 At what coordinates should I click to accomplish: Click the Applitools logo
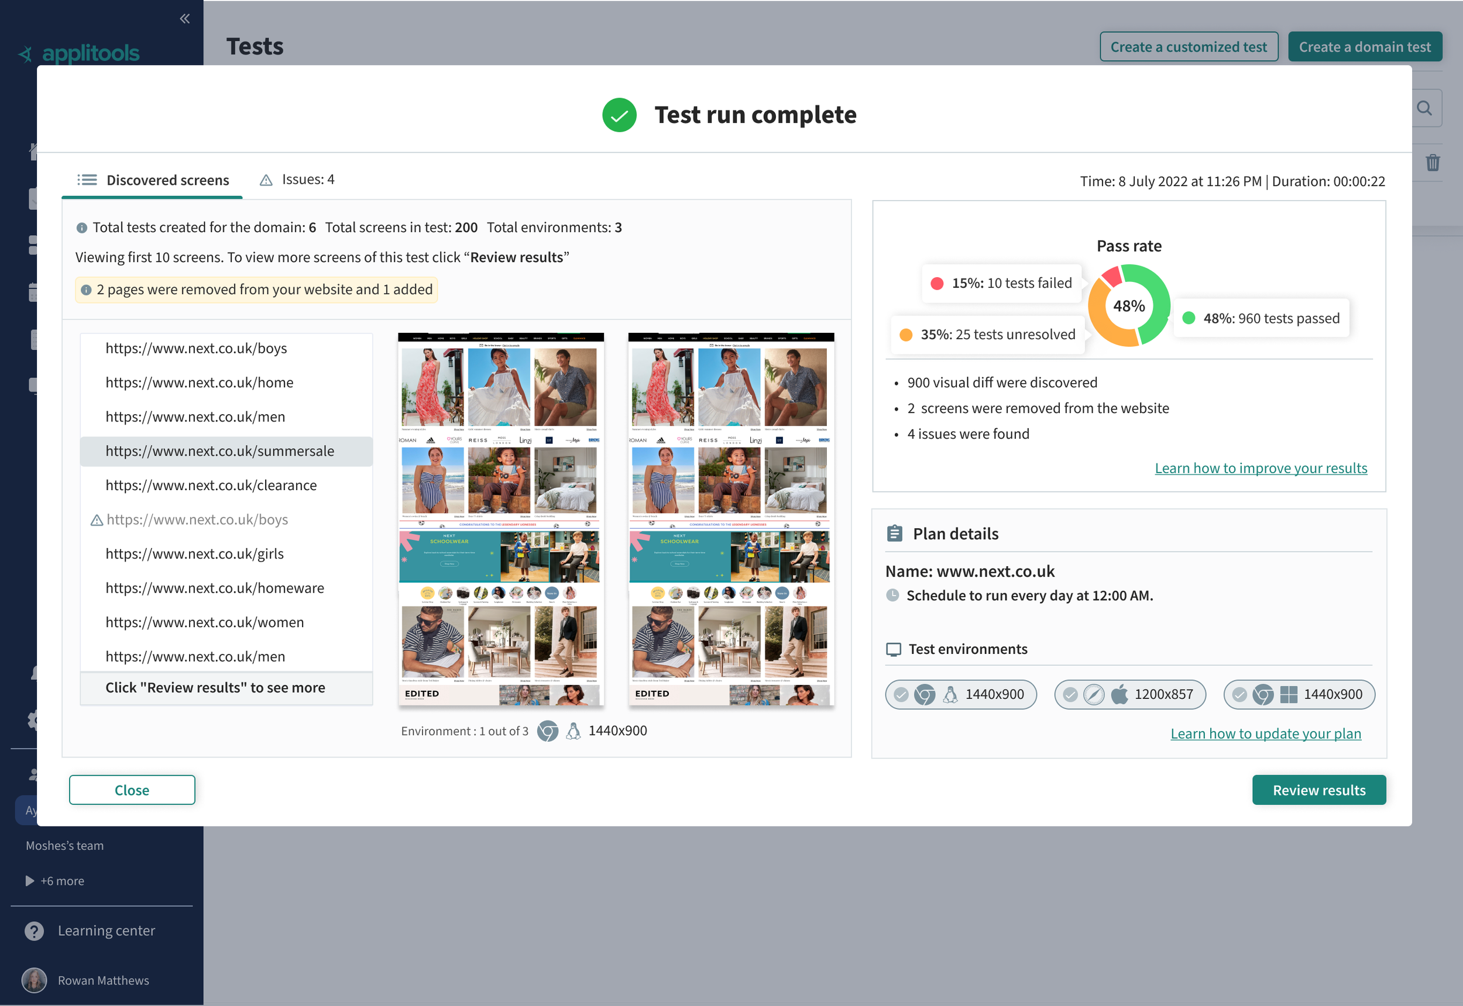tap(79, 54)
